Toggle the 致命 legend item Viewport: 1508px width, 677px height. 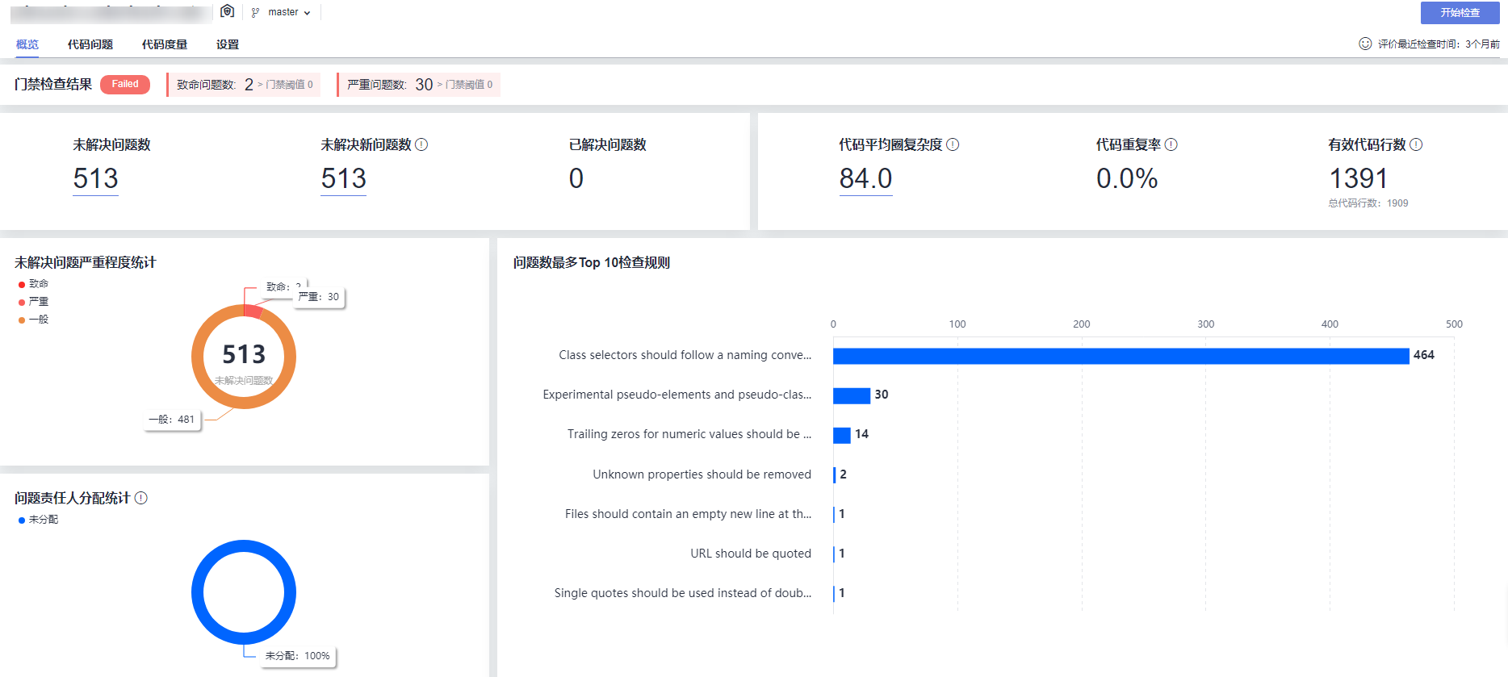point(33,284)
